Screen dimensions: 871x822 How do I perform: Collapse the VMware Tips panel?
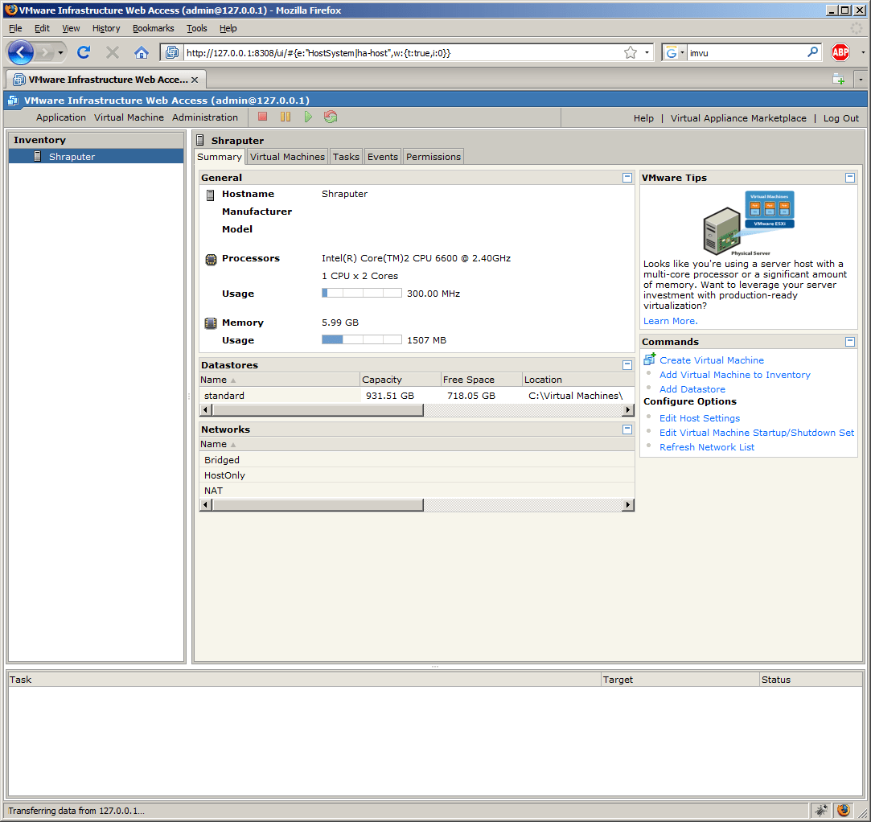click(850, 178)
